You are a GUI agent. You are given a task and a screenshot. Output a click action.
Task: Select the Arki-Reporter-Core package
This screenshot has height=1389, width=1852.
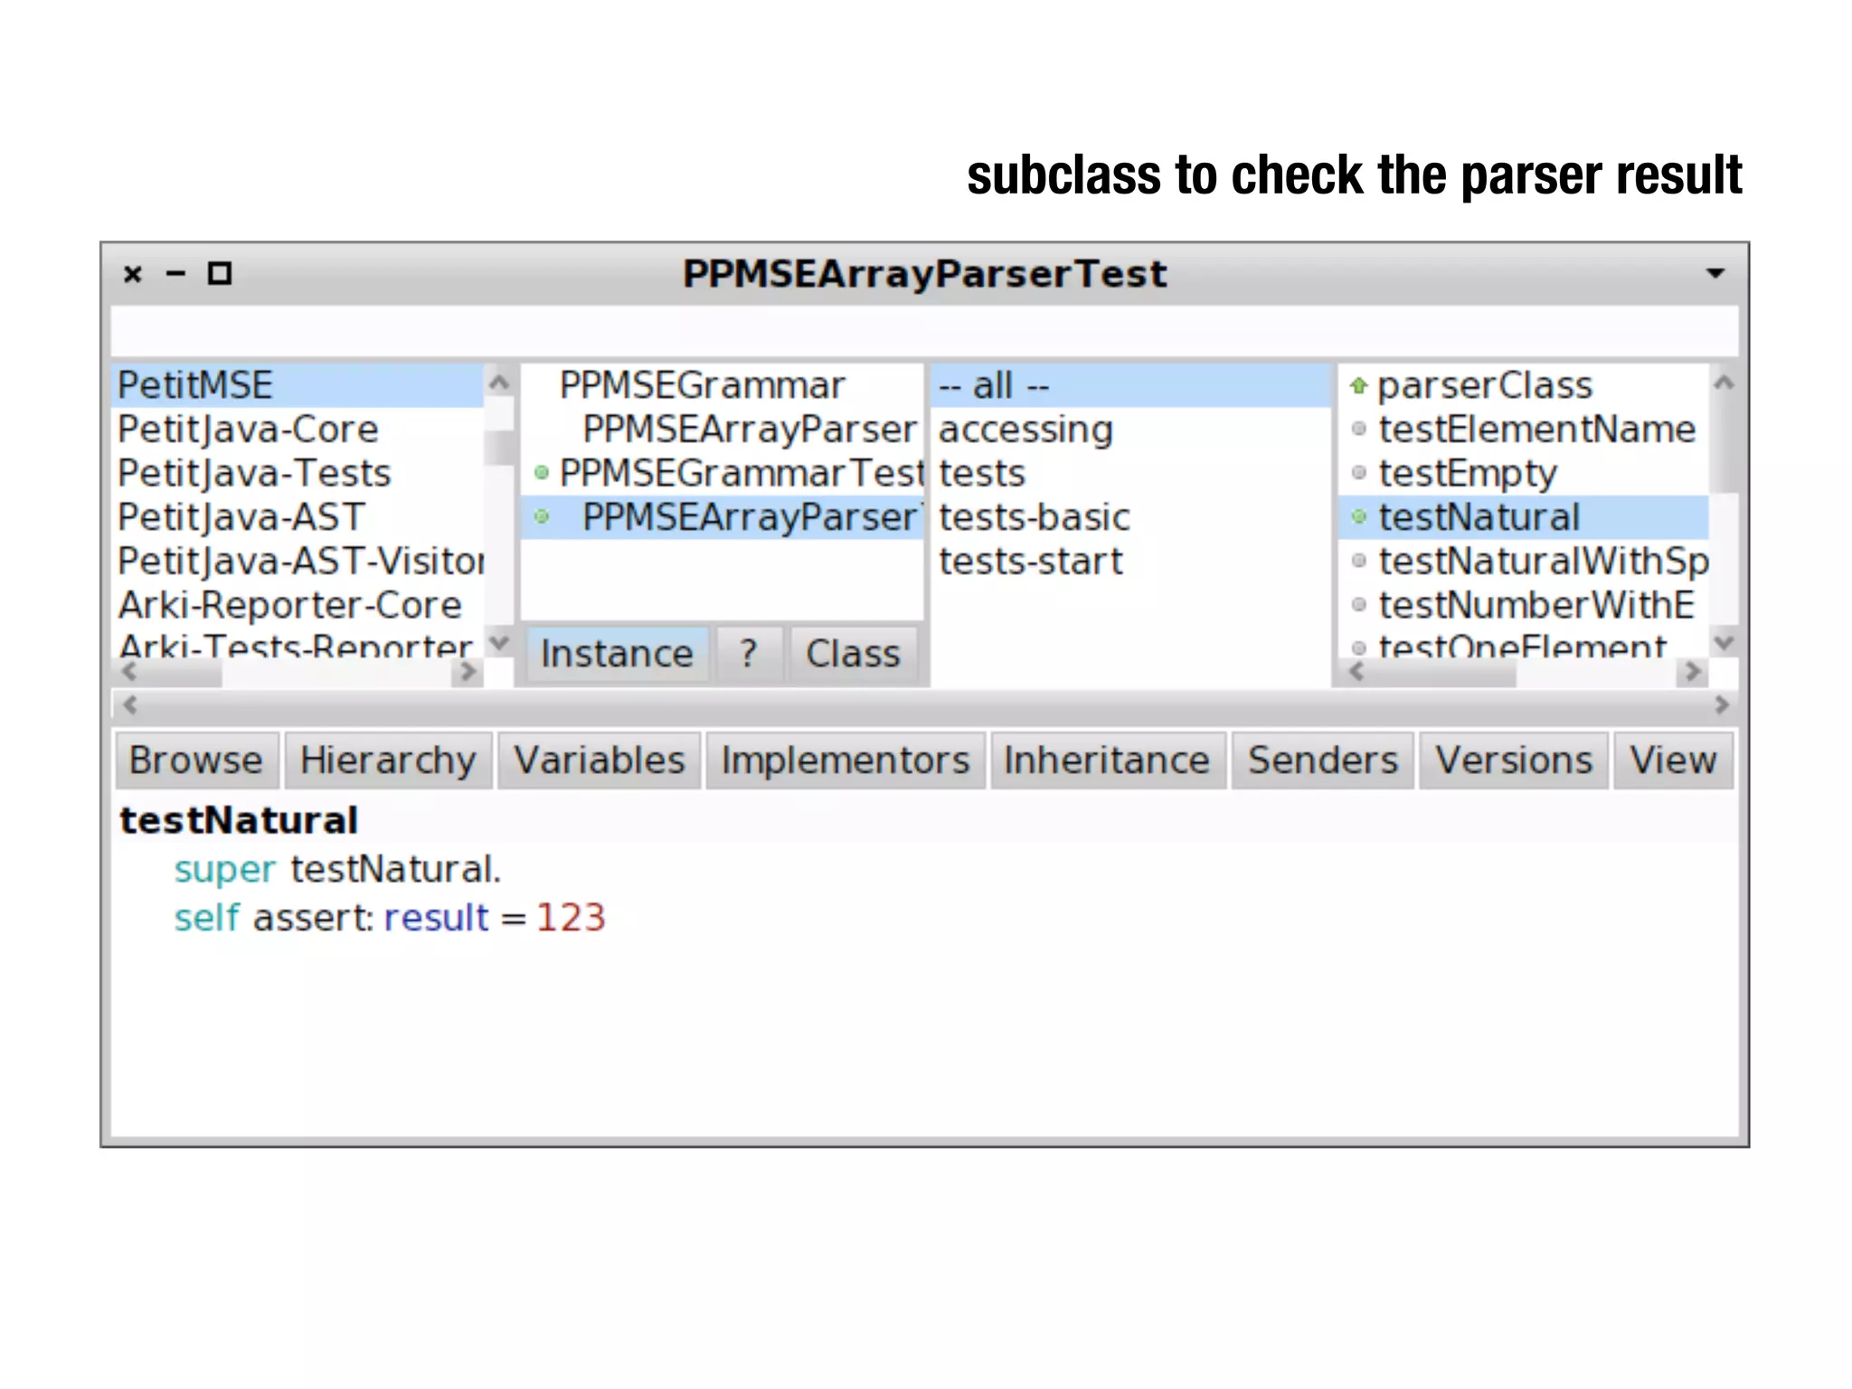tap(298, 605)
